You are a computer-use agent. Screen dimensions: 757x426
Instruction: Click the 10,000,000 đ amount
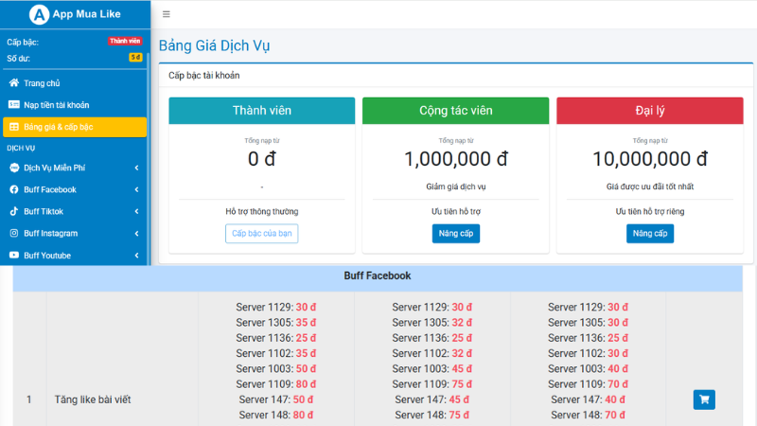coord(650,159)
